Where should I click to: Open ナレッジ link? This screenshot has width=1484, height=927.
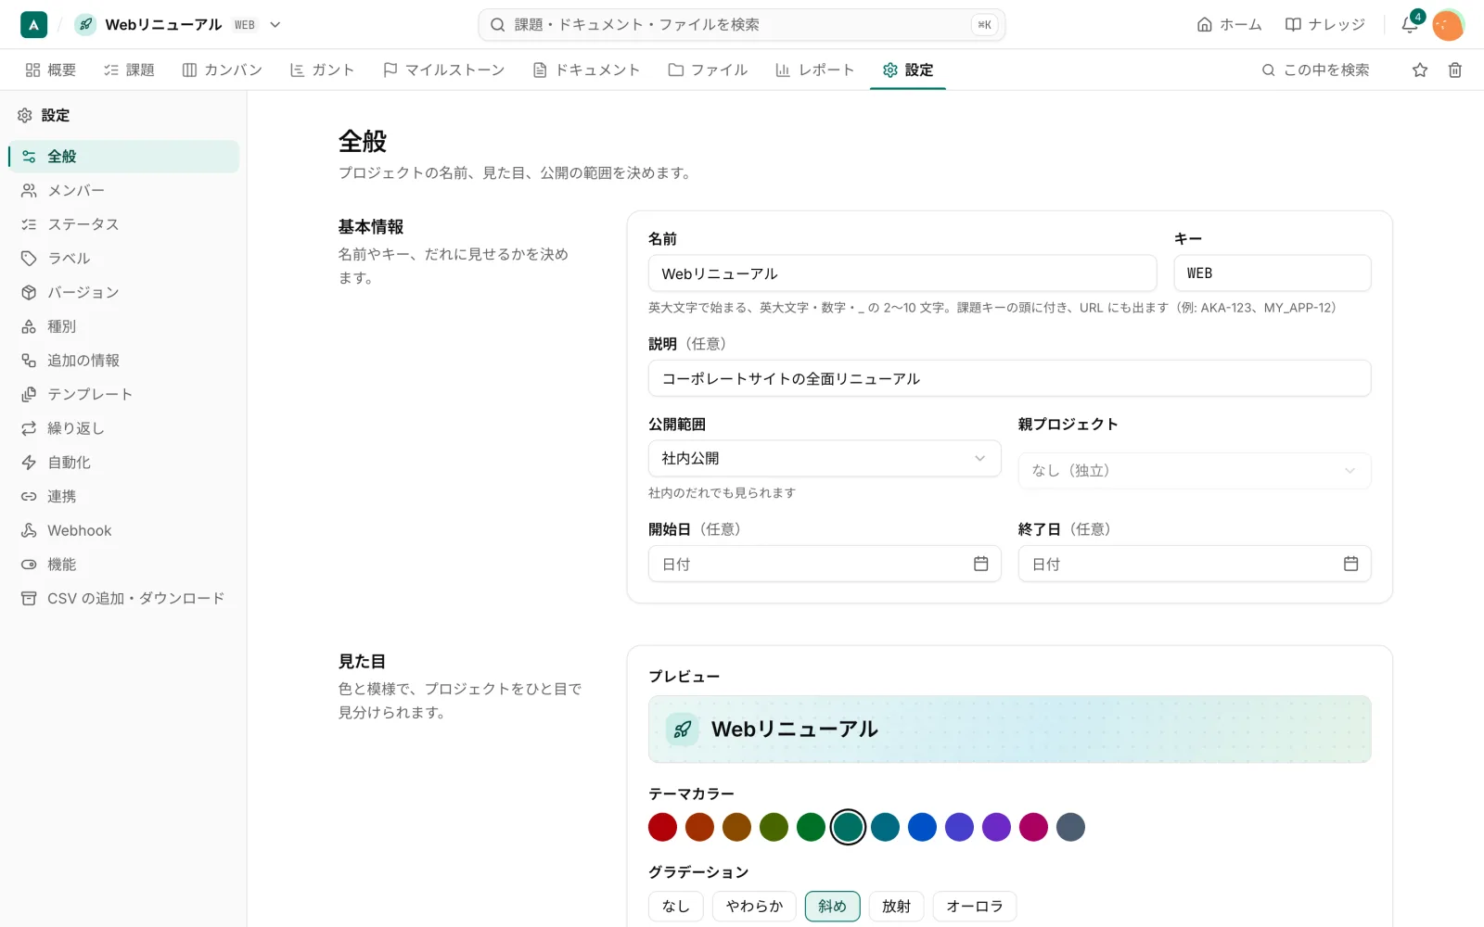coord(1324,25)
